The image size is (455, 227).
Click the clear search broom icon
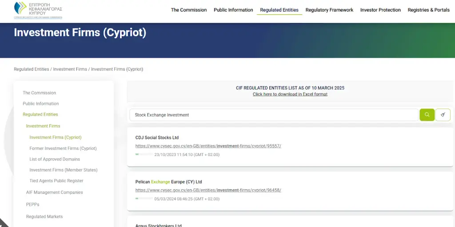443,115
